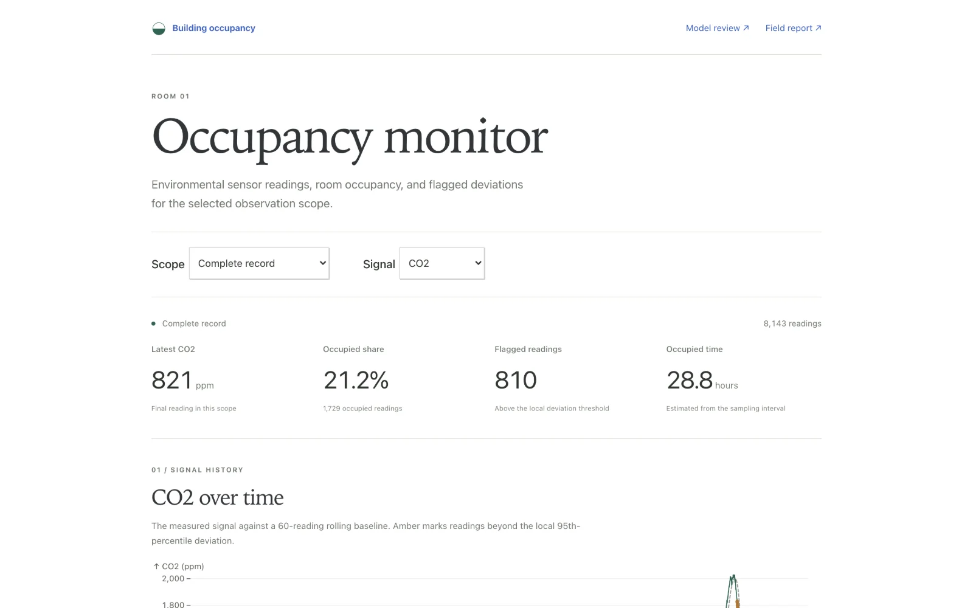Viewport: 973px width, 608px height.
Task: Click the Complete record status label
Action: pos(194,323)
